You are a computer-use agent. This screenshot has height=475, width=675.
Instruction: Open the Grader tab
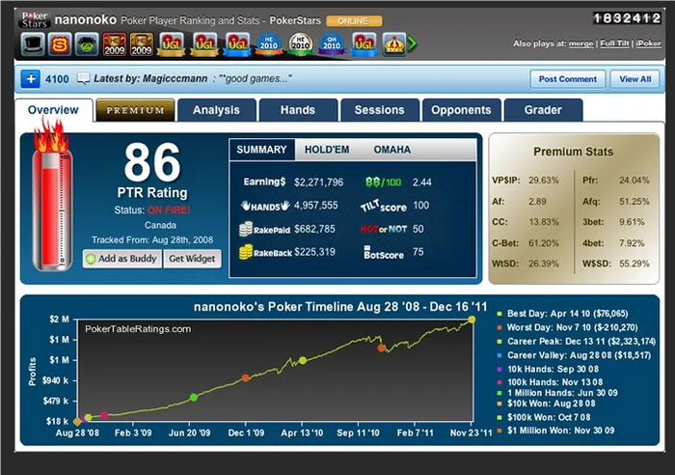543,110
